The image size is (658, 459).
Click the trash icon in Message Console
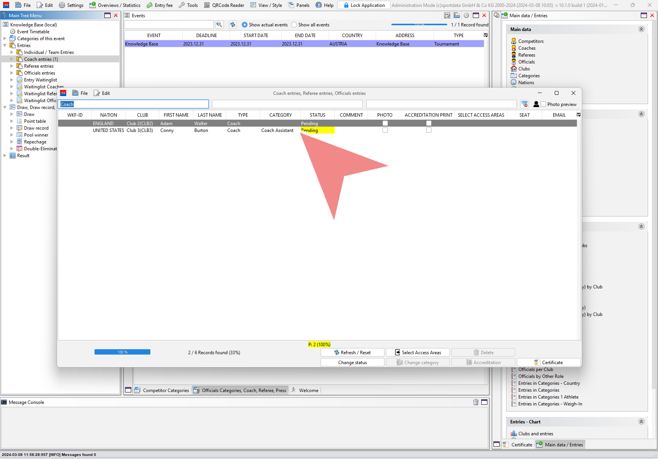(x=476, y=402)
